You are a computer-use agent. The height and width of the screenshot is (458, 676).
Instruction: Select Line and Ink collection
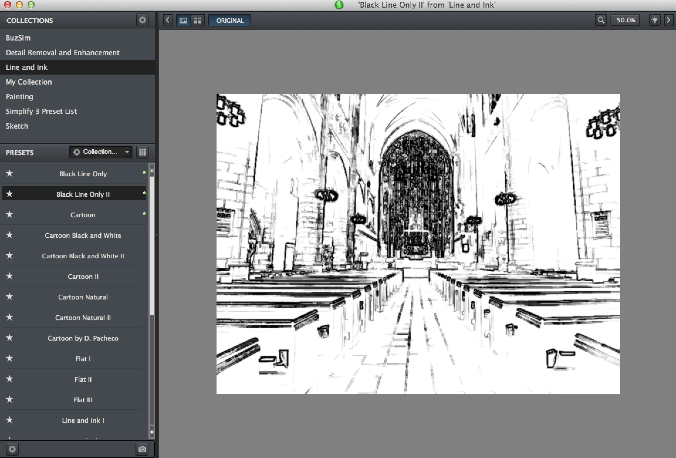(x=77, y=67)
